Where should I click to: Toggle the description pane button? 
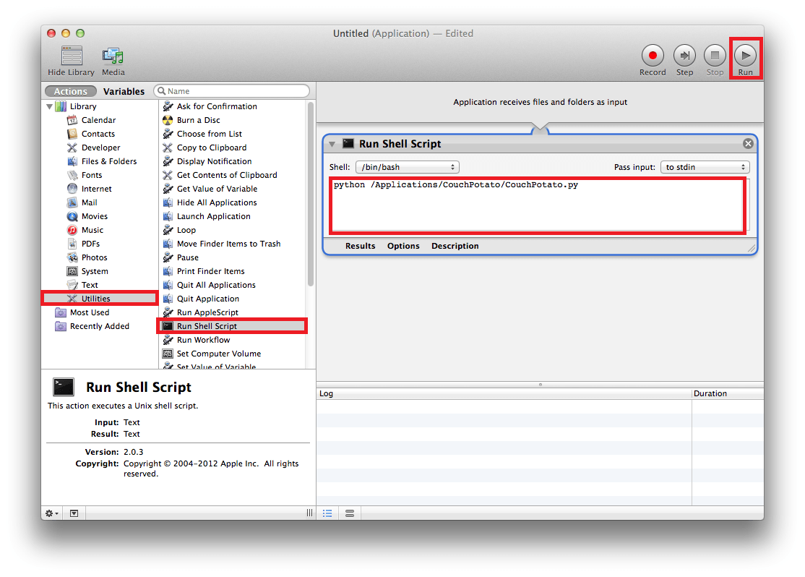click(74, 513)
